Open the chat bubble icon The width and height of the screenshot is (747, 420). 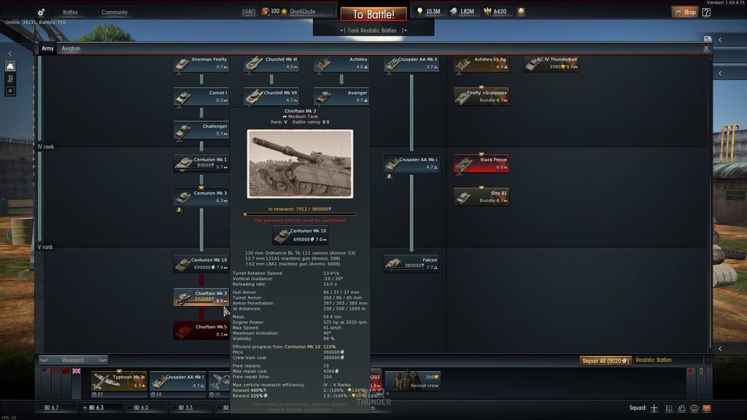coord(694,408)
